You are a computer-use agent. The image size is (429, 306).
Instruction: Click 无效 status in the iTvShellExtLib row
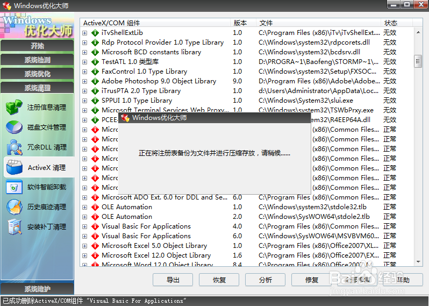point(390,33)
